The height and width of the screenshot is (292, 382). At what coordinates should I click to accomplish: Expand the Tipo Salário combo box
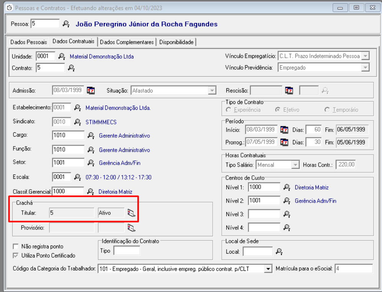point(295,165)
